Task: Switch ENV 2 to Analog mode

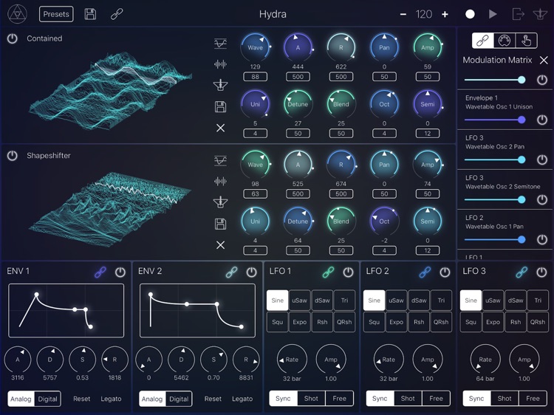Action: click(152, 399)
